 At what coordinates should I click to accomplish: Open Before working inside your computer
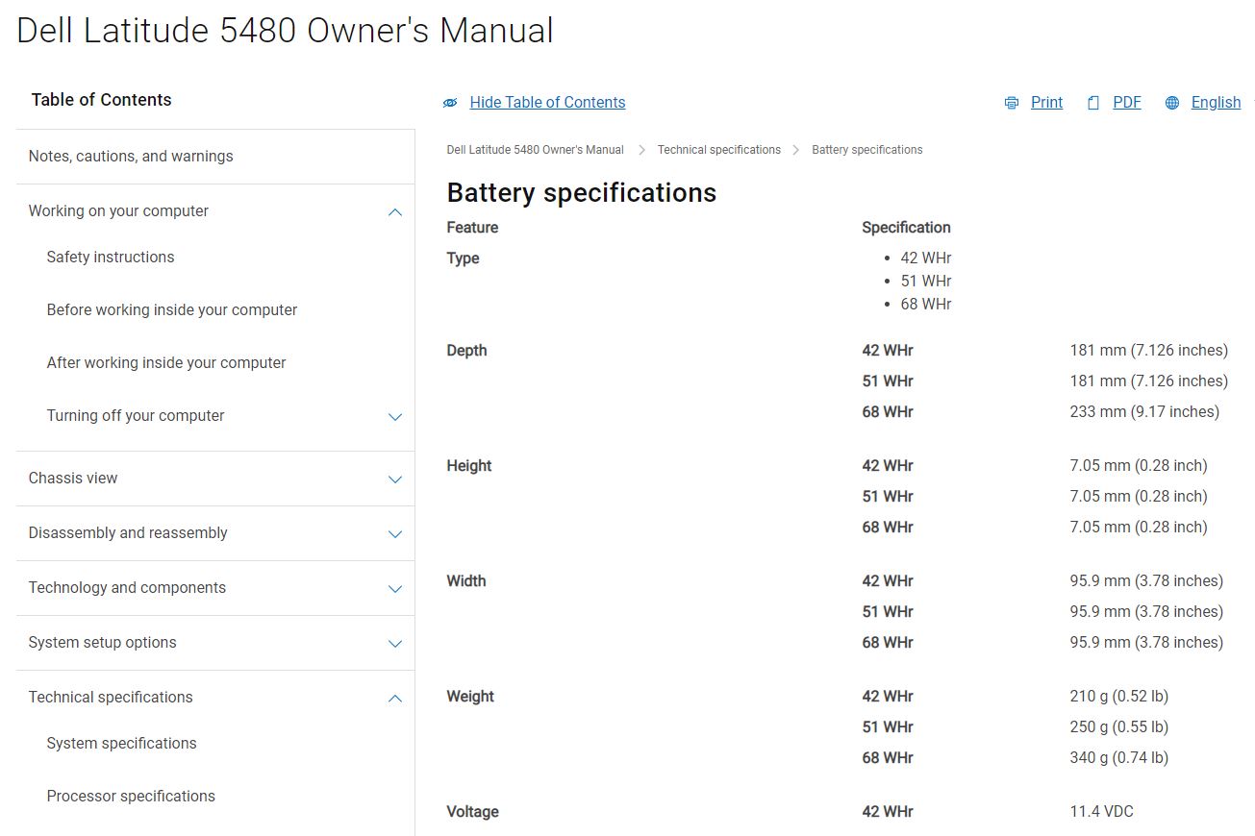coord(172,310)
